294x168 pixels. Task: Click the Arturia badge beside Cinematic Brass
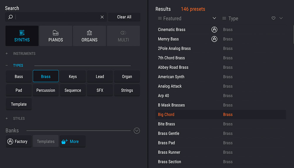tap(214, 30)
